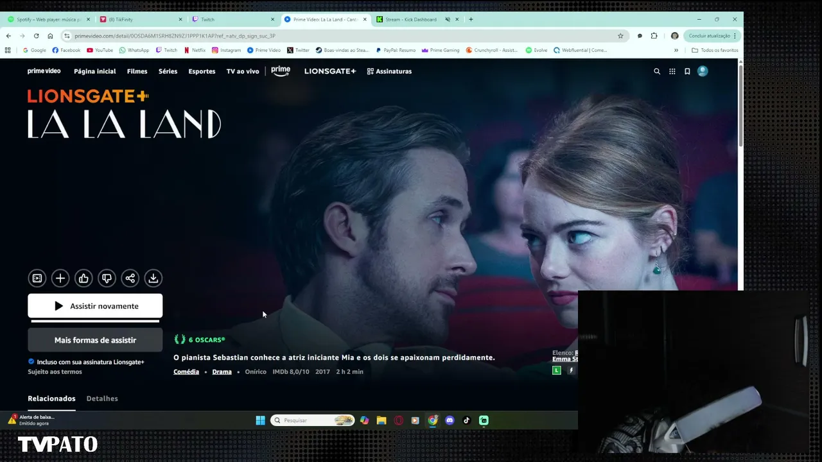Select the Relacionados tab
822x462 pixels.
tap(51, 398)
